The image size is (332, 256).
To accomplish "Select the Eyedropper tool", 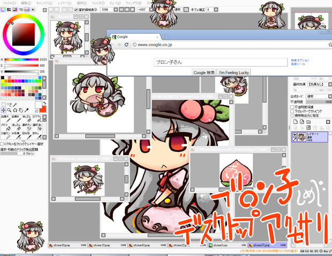I will [x=26, y=110].
